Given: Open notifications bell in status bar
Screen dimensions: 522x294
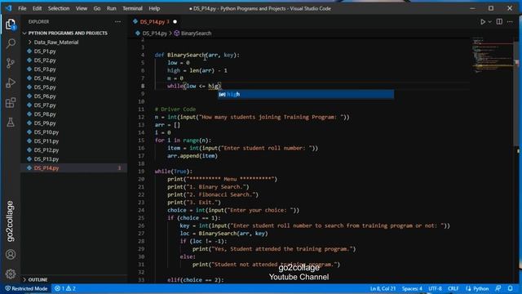Looking at the screenshot, I should coord(510,288).
